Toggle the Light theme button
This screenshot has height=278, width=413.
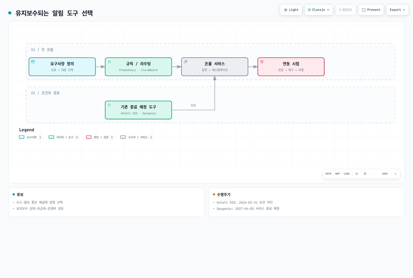point(291,10)
